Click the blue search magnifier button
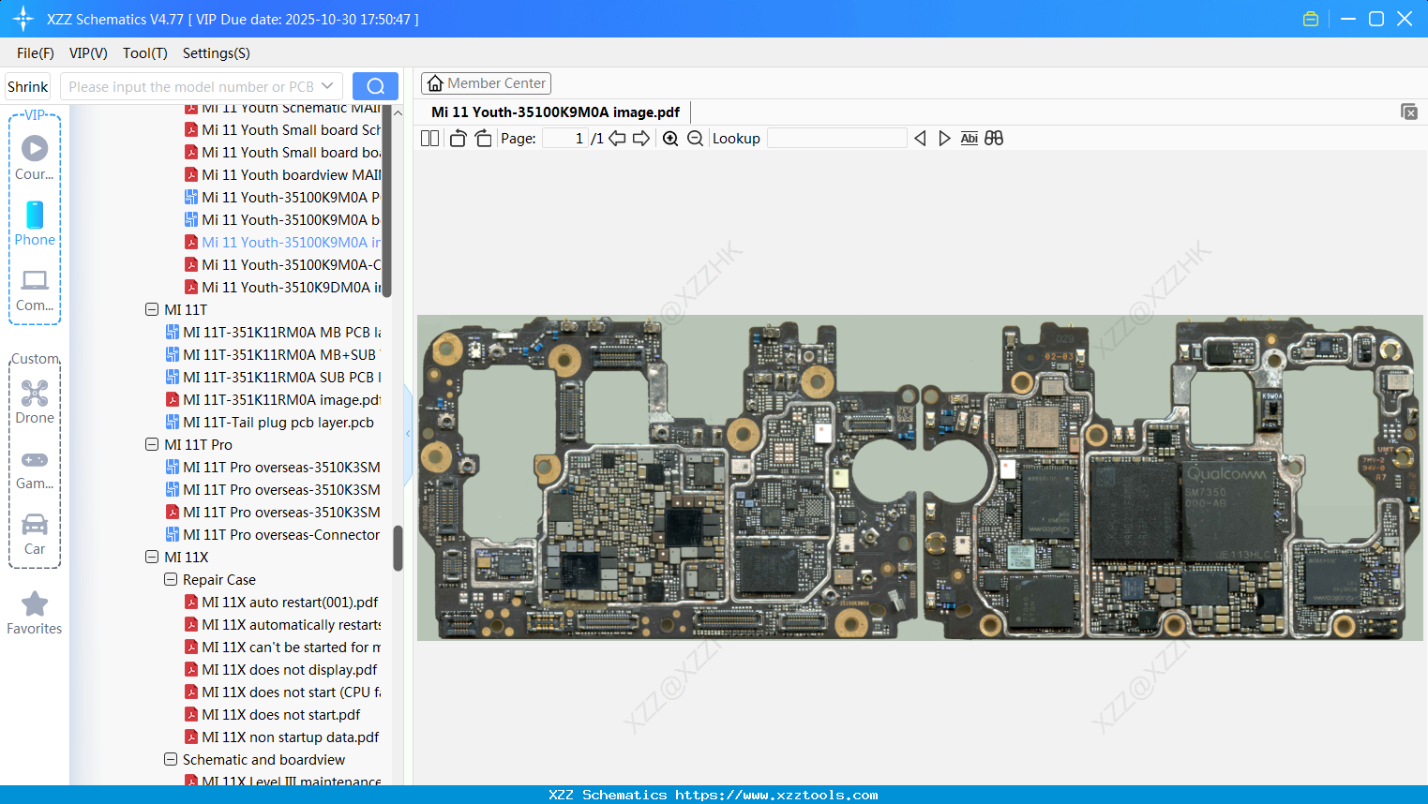Image resolution: width=1428 pixels, height=804 pixels. click(x=375, y=85)
